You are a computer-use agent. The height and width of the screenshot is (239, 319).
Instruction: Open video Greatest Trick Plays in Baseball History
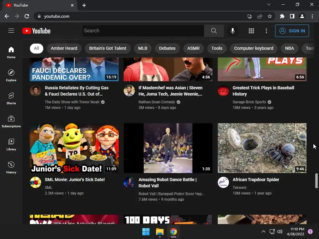263,91
